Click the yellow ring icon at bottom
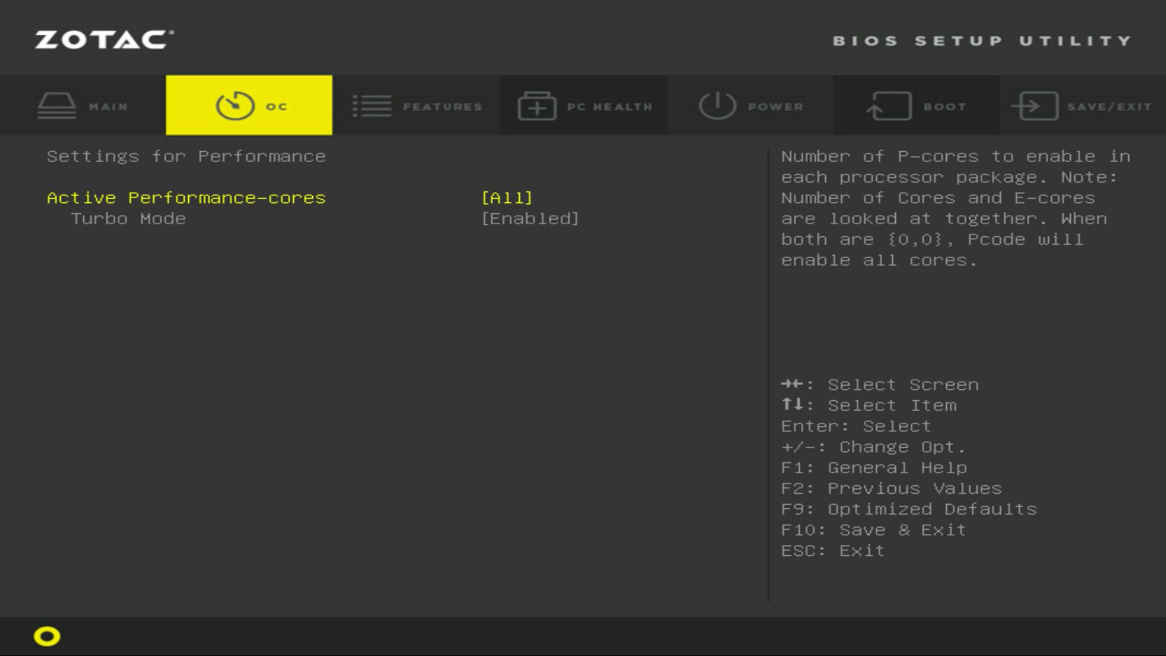Image resolution: width=1166 pixels, height=656 pixels. pyautogui.click(x=47, y=636)
